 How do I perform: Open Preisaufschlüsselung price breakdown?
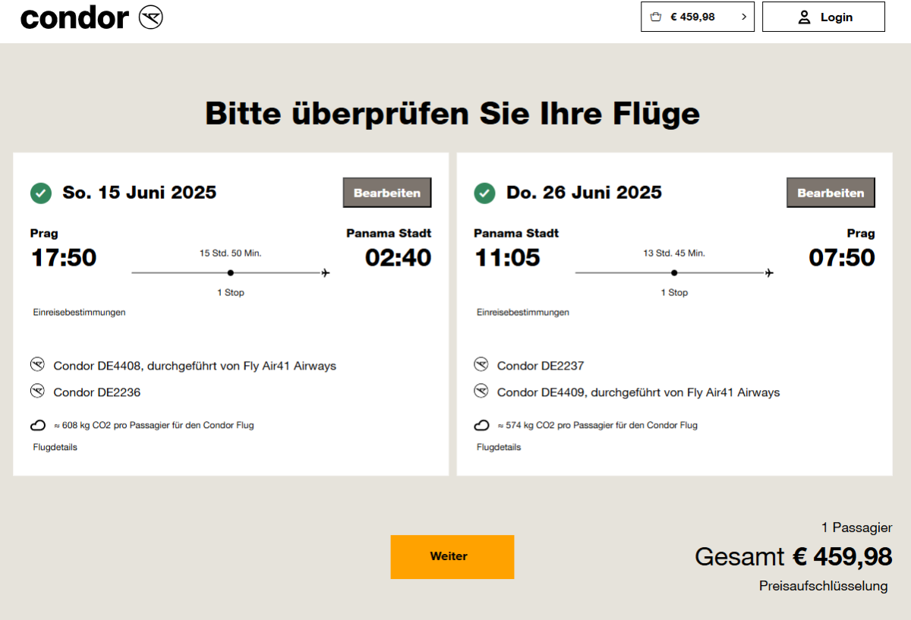[x=823, y=586]
